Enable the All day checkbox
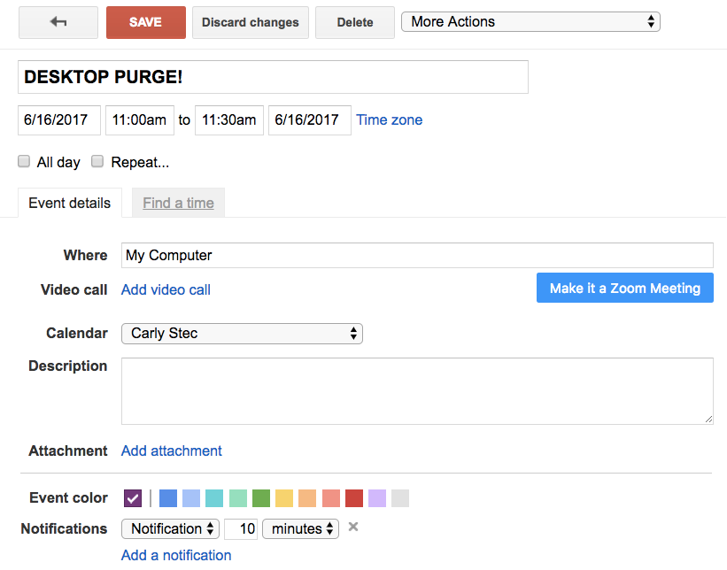This screenshot has width=727, height=570. coord(25,162)
